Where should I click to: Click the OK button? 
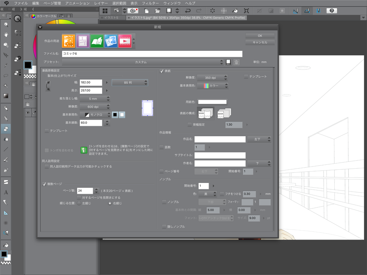point(260,36)
